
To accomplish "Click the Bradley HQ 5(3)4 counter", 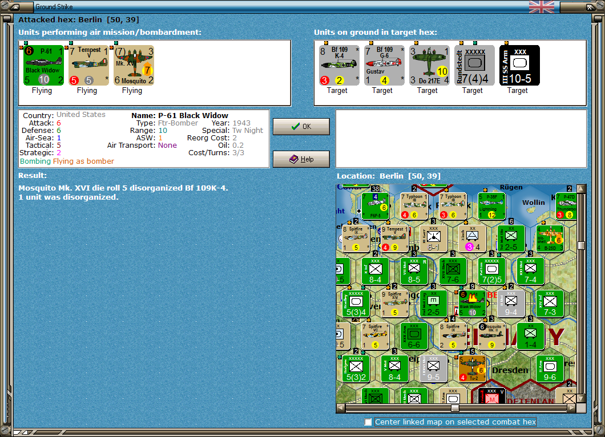I will (x=356, y=304).
